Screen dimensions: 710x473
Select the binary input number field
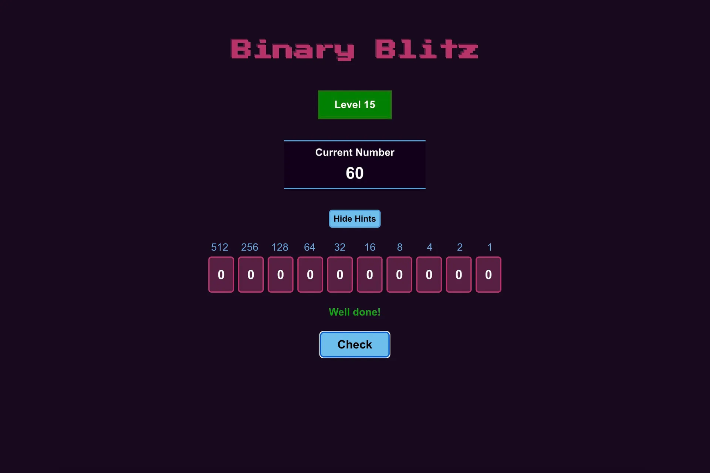[355, 275]
